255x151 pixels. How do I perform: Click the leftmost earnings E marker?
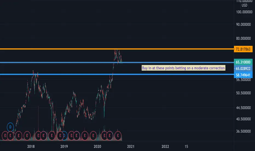pos(5,136)
